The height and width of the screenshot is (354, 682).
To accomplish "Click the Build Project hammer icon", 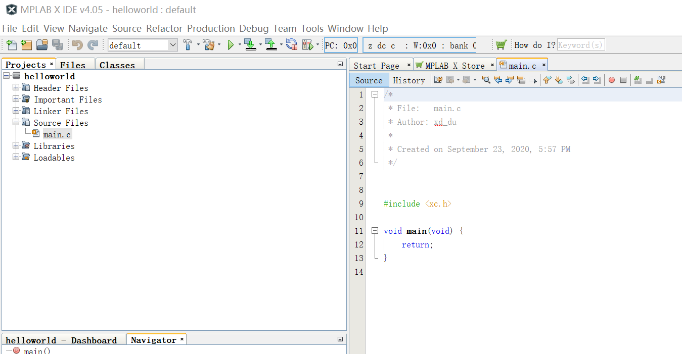I will point(188,45).
